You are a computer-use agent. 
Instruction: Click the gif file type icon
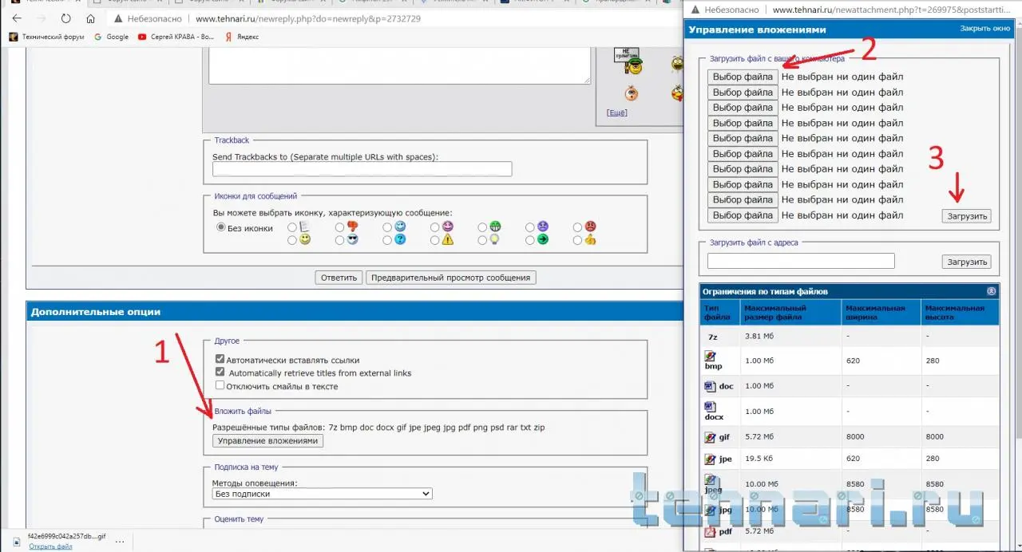tap(710, 437)
